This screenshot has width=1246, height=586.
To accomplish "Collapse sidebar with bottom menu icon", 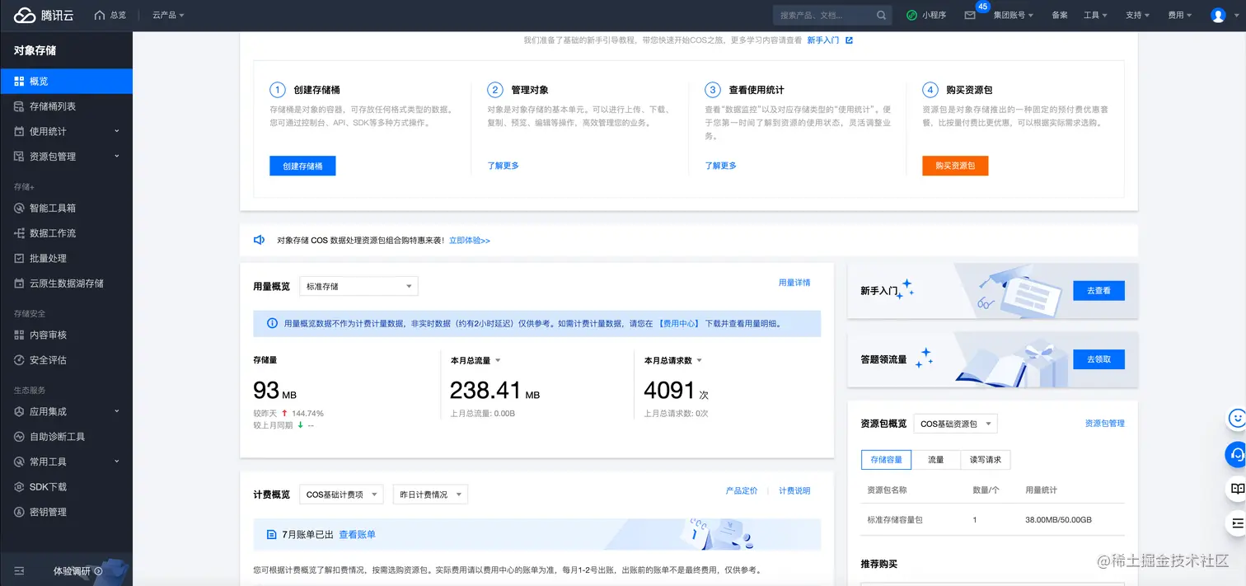I will pos(20,570).
